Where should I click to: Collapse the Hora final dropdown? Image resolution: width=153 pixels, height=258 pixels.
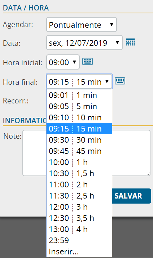[x=79, y=81]
